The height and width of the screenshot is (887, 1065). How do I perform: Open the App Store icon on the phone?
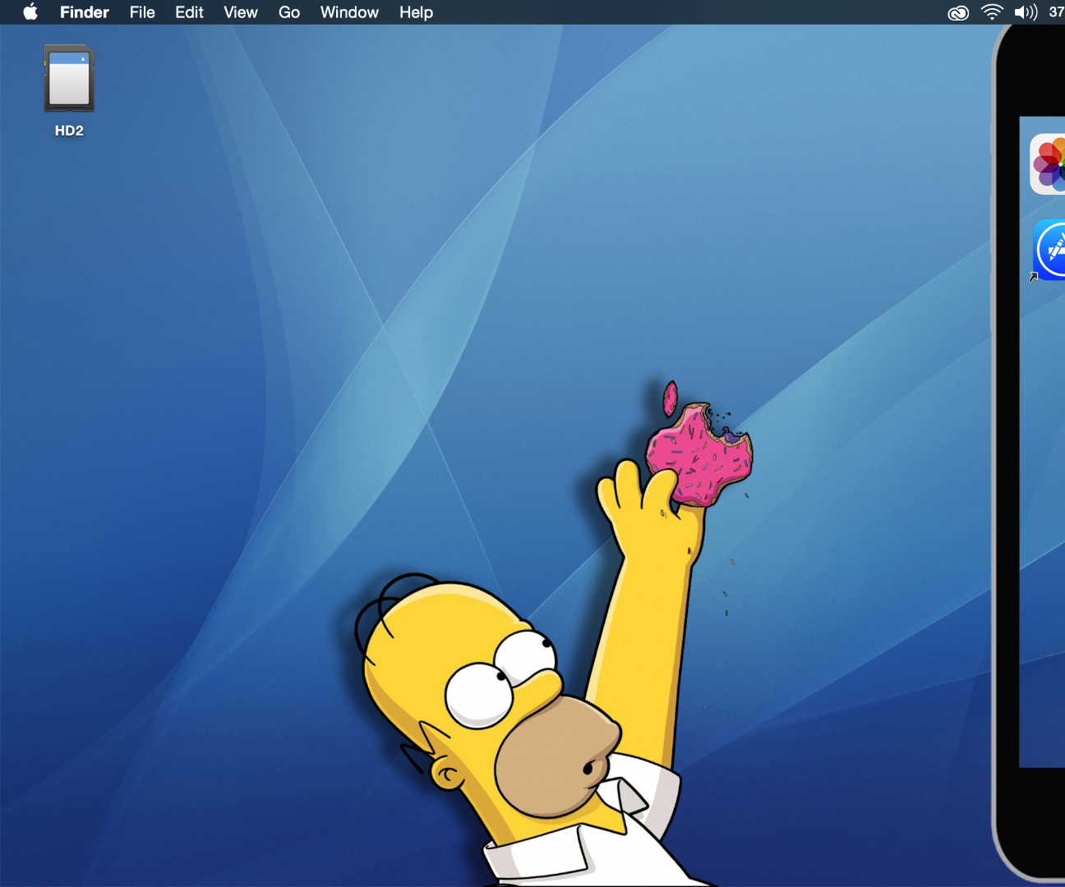tap(1049, 250)
